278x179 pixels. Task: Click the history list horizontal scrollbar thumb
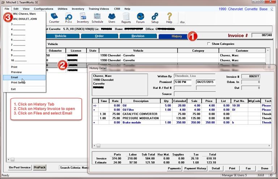coord(13,160)
